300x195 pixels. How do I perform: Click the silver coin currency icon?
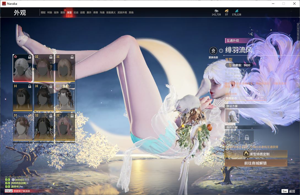pos(216,11)
